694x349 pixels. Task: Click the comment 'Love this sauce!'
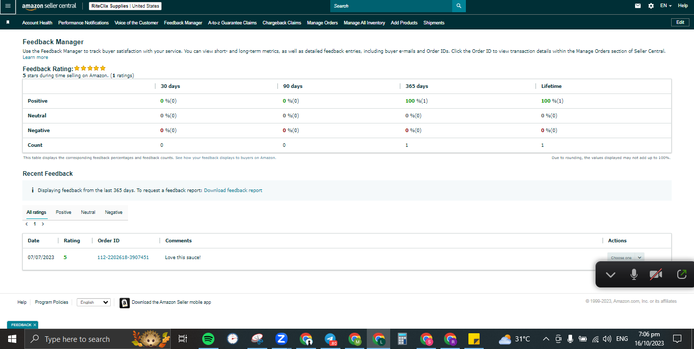point(183,258)
